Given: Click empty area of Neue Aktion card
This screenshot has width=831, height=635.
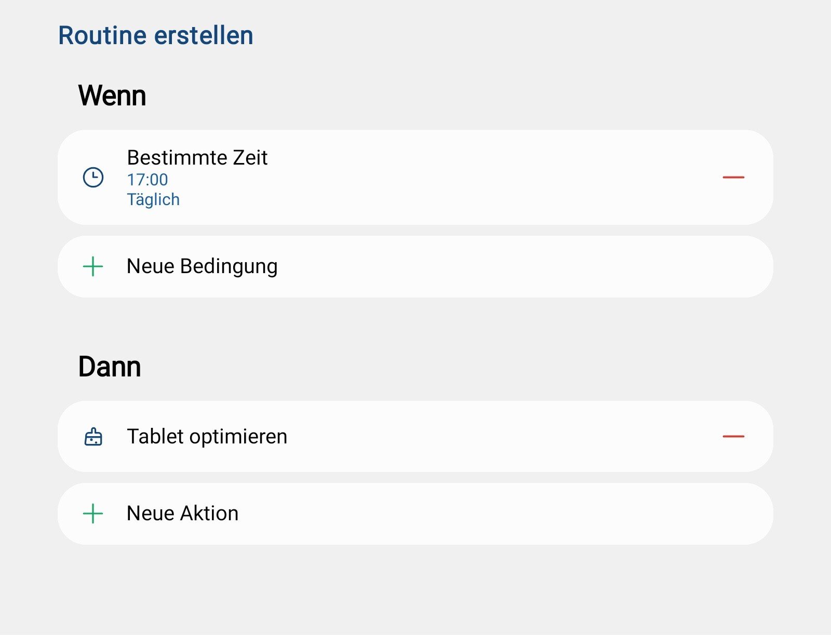Looking at the screenshot, I should coord(493,514).
